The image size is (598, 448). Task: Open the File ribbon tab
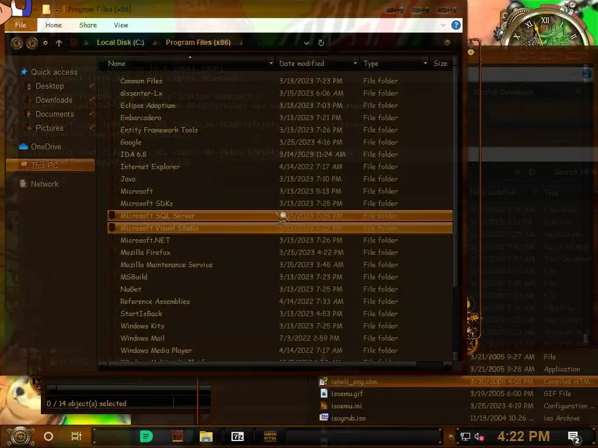(x=20, y=25)
